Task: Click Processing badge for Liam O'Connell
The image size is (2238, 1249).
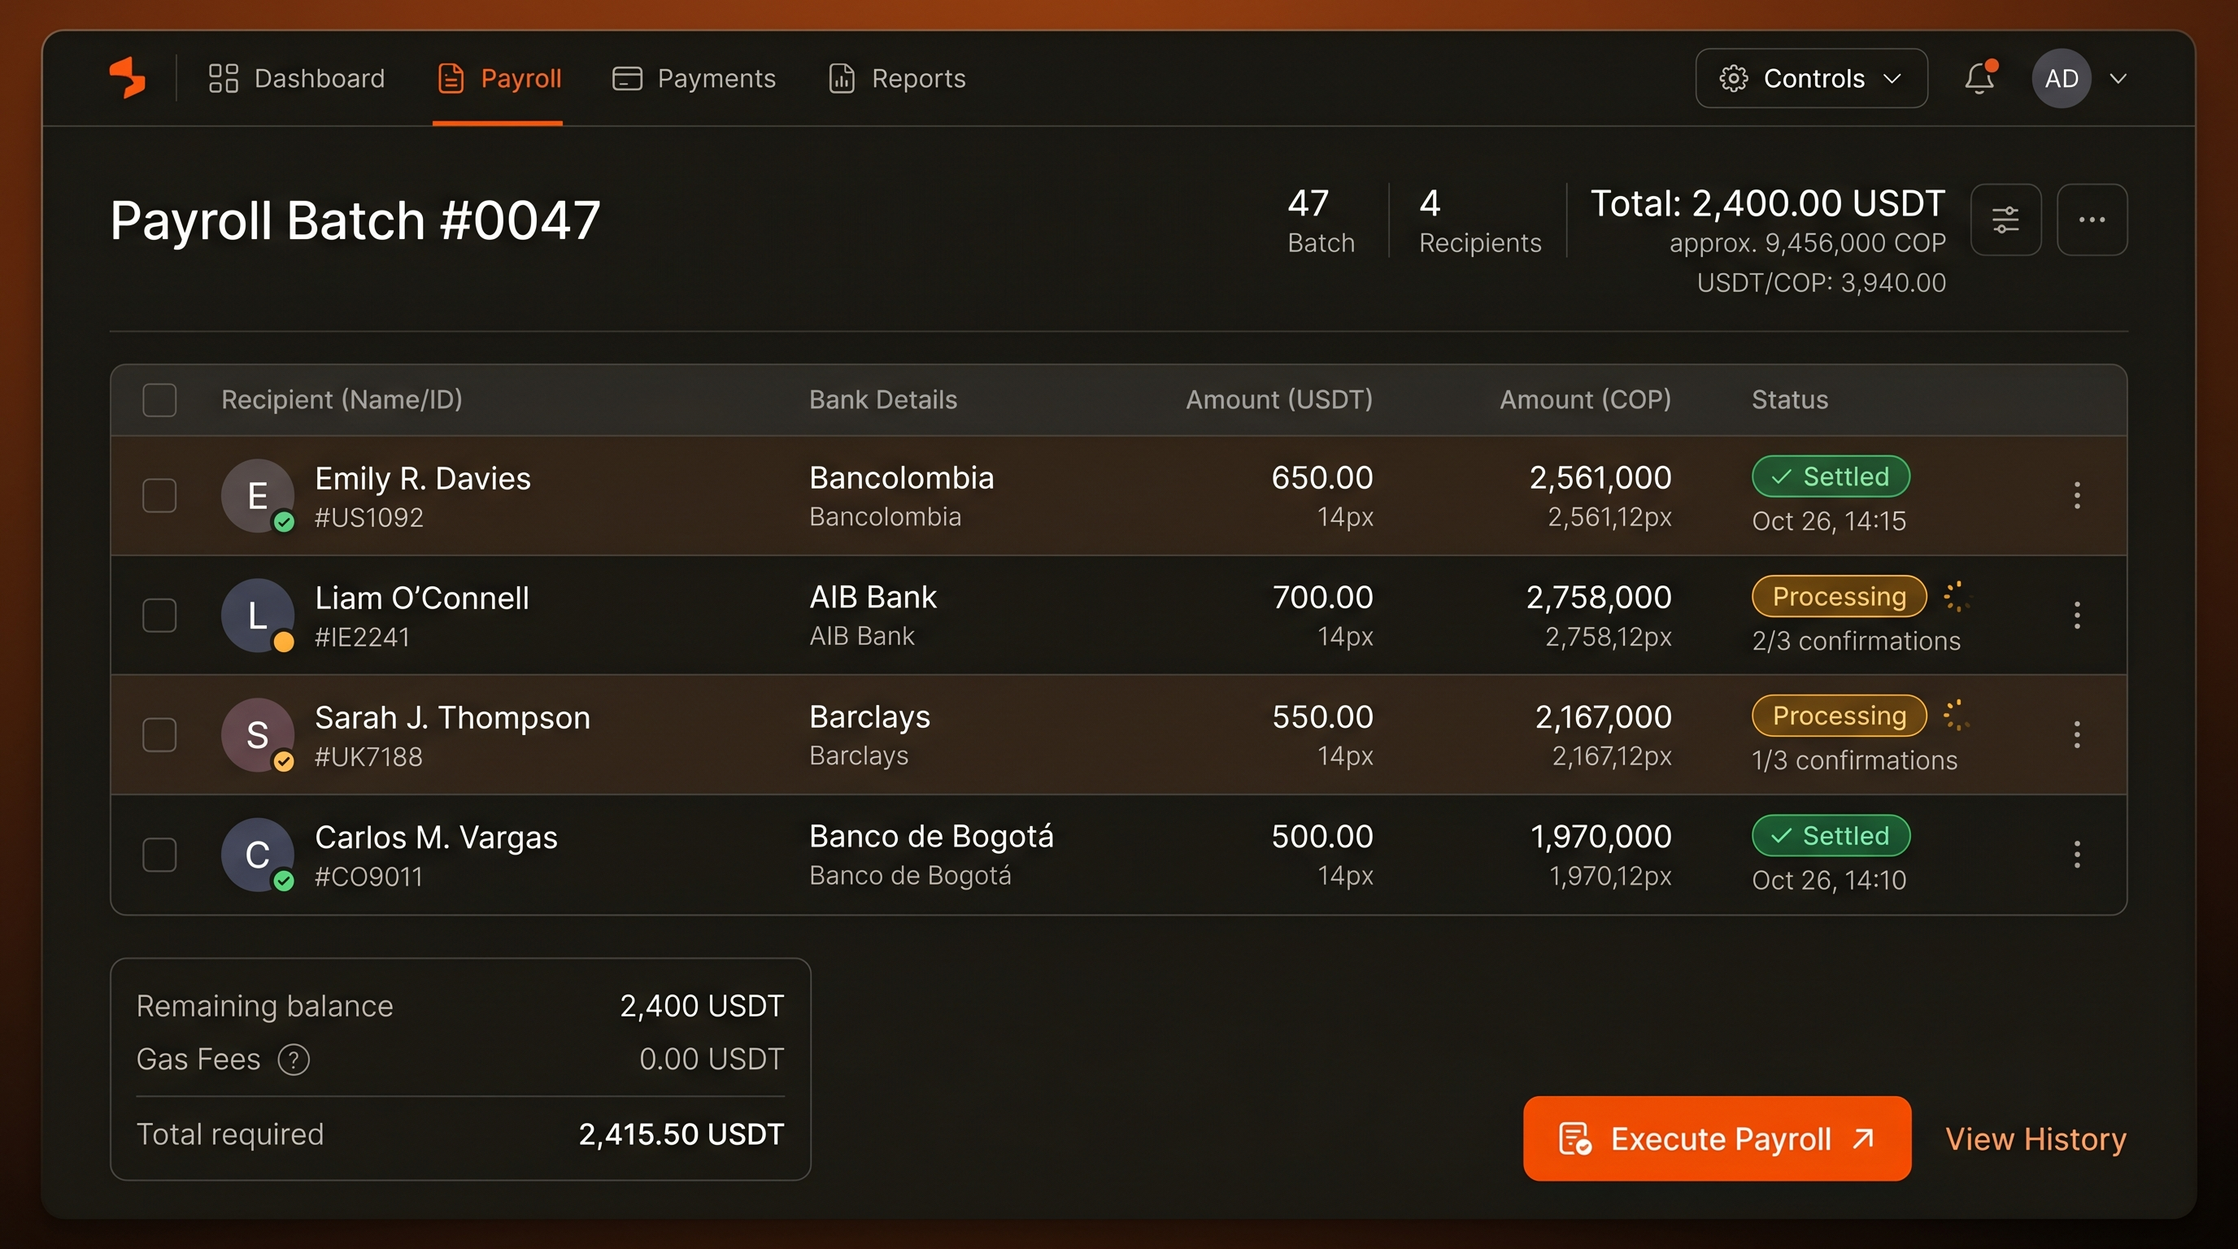Action: [x=1840, y=596]
